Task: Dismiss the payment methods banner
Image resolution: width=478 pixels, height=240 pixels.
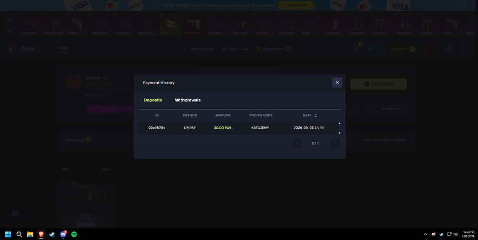Action: 469,5
